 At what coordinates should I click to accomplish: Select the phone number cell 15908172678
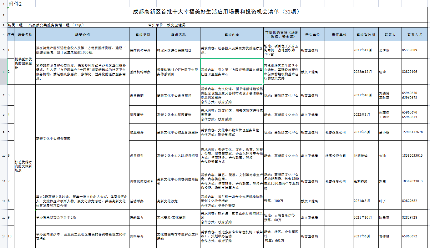[415, 132]
